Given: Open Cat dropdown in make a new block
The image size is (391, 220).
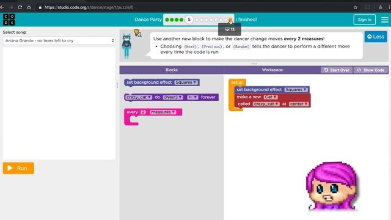Looking at the screenshot, I should point(271,97).
